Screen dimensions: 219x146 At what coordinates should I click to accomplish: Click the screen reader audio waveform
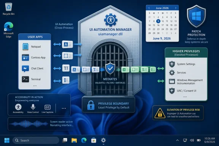(x=29, y=124)
